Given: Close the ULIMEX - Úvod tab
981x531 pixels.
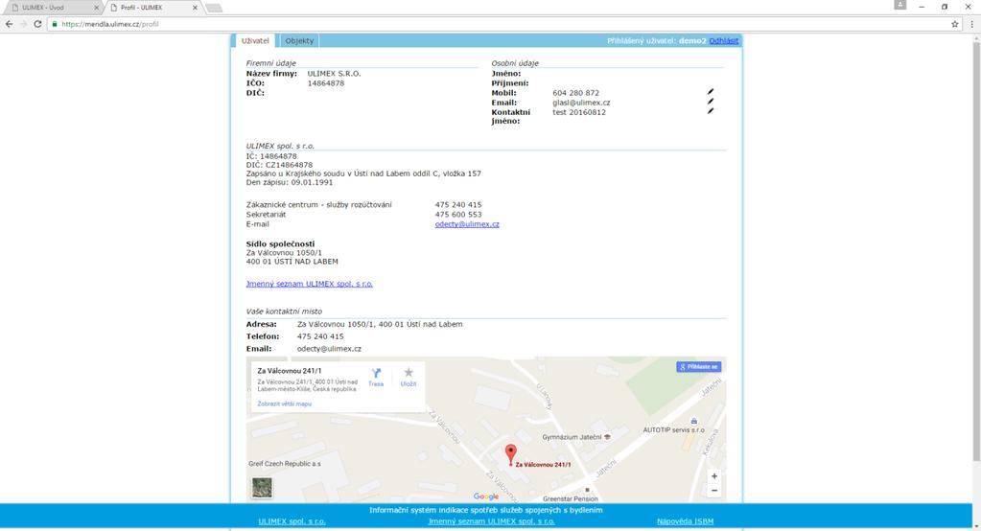Looking at the screenshot, I should point(96,8).
